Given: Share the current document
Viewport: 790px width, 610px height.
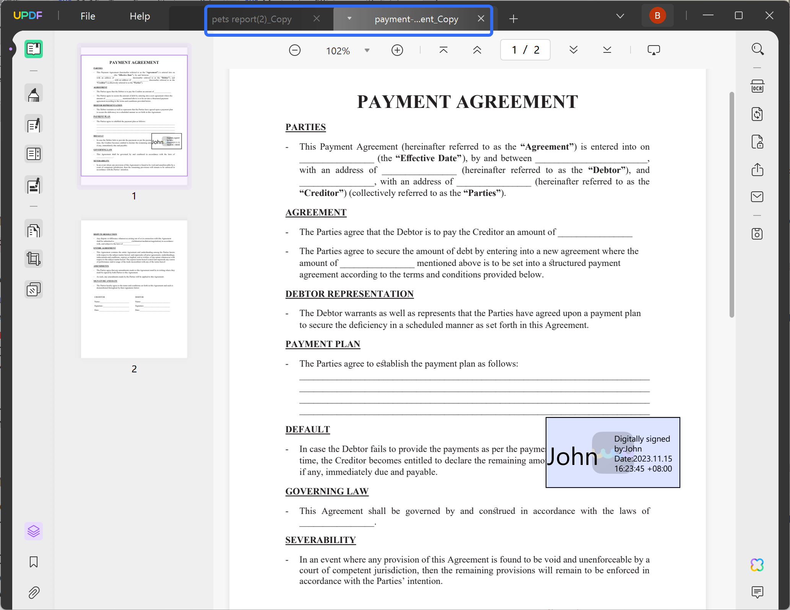Looking at the screenshot, I should tap(757, 170).
